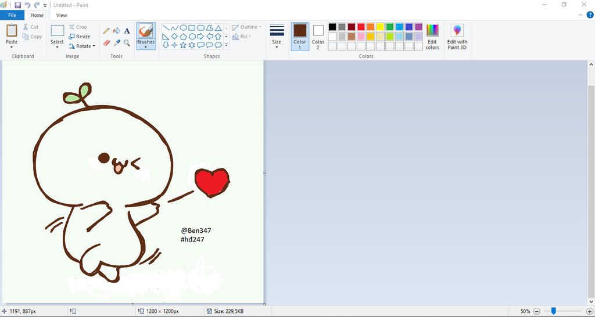Choose the Line shape
This screenshot has height=317, width=595.
[x=166, y=28]
